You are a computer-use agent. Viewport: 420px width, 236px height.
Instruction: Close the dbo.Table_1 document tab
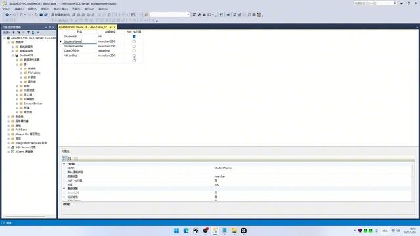pos(114,27)
